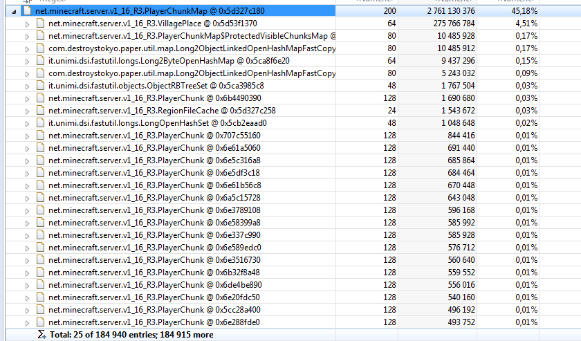Click retained heap value 2 761 130 376

pos(451,11)
